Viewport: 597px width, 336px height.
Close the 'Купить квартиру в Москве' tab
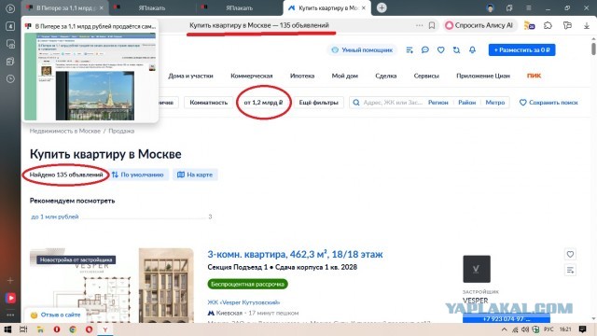tap(364, 7)
